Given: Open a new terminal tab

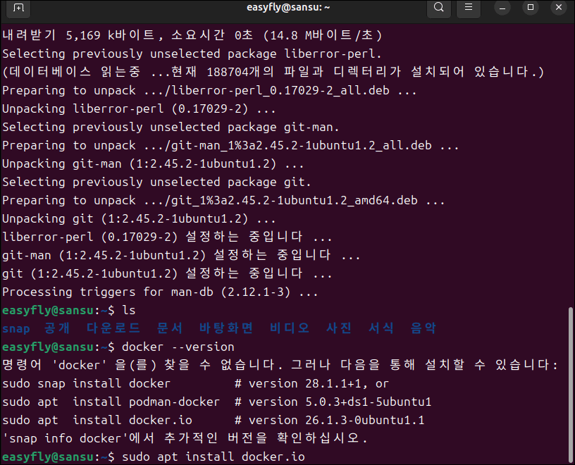Looking at the screenshot, I should click(18, 8).
